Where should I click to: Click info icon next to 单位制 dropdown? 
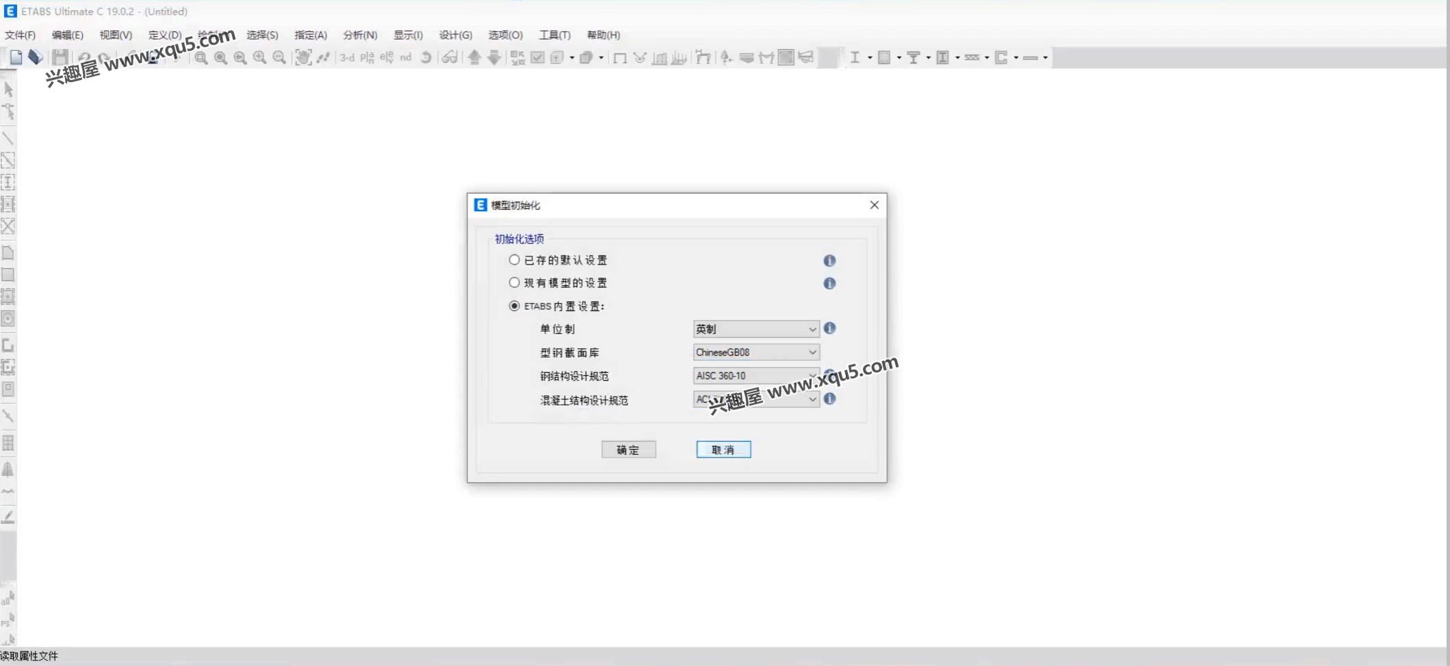[829, 328]
